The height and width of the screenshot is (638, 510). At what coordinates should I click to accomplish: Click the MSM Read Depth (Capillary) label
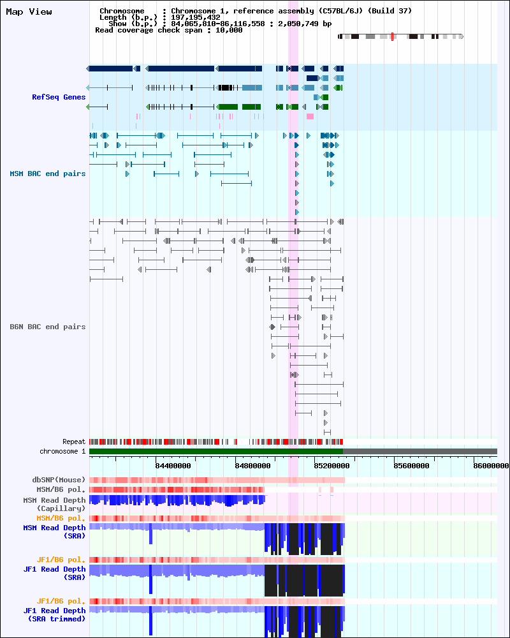point(54,504)
